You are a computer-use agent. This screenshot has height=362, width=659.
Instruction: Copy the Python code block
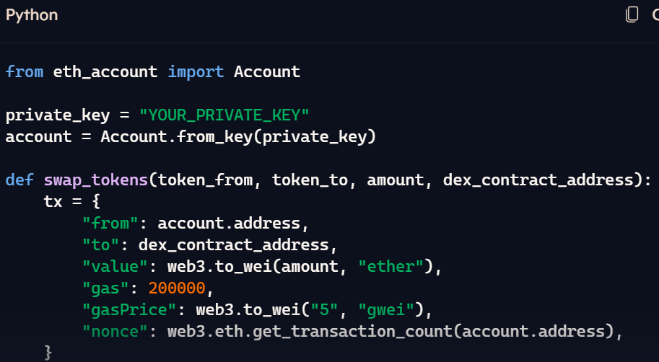tap(632, 14)
